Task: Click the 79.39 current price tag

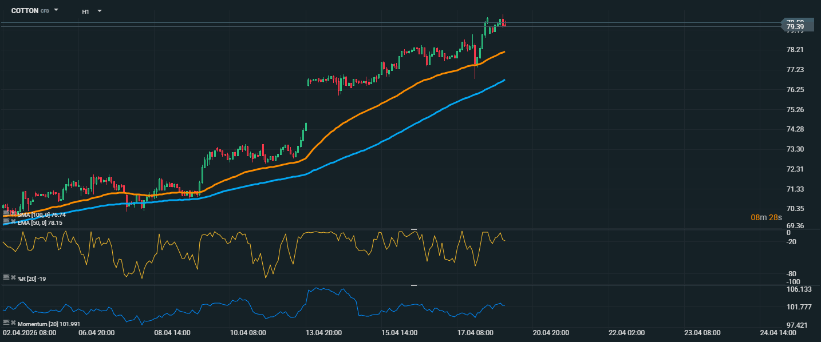Action: [x=796, y=26]
